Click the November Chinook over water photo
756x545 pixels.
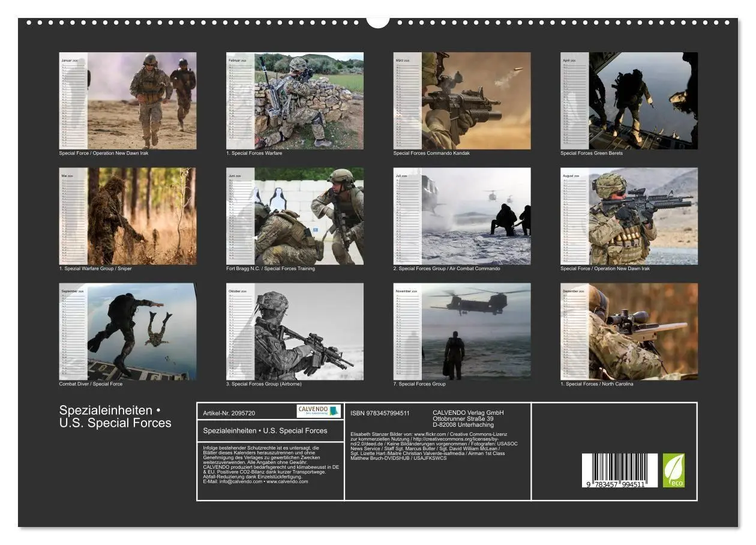coord(462,331)
